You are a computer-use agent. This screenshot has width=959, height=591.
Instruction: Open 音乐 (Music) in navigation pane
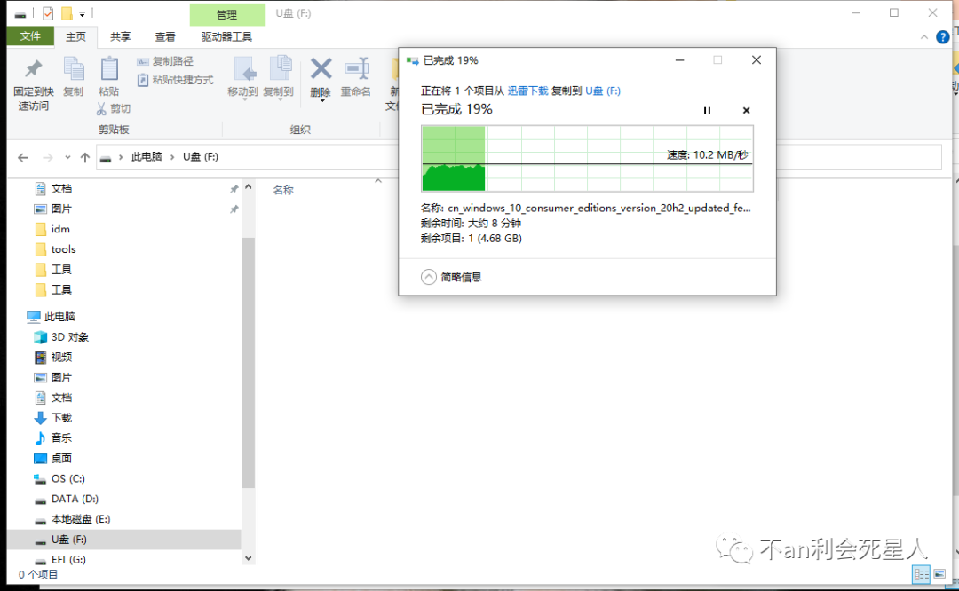pos(61,438)
